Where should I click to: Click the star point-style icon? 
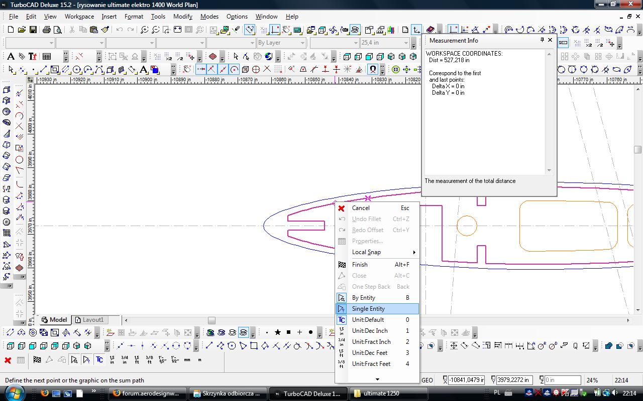tap(277, 332)
